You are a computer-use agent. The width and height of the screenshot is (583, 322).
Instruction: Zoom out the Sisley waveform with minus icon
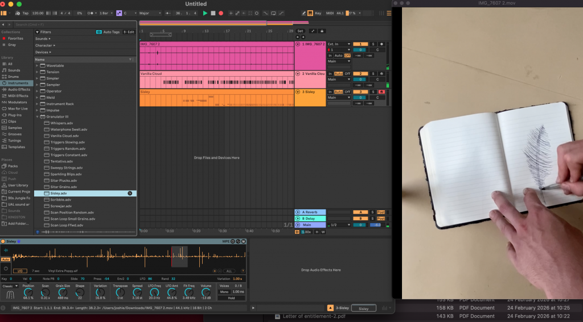(x=219, y=271)
